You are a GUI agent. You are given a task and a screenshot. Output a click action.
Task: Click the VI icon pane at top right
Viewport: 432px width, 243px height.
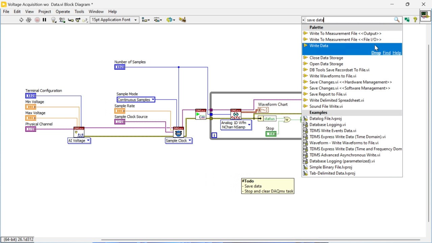coord(425,16)
